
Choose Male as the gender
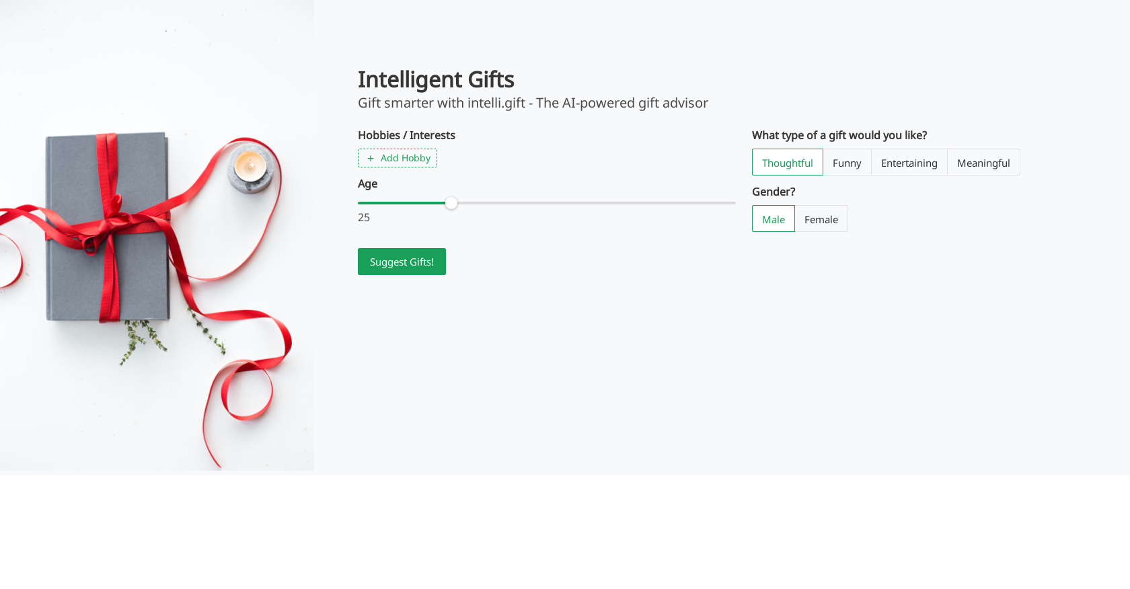pyautogui.click(x=773, y=219)
